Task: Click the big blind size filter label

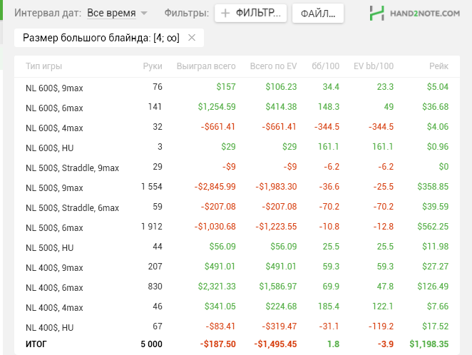Action: 101,38
